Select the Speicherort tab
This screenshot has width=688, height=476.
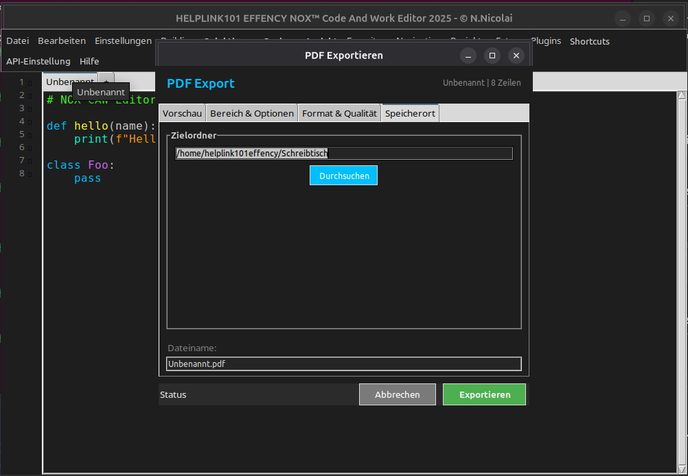coord(410,113)
